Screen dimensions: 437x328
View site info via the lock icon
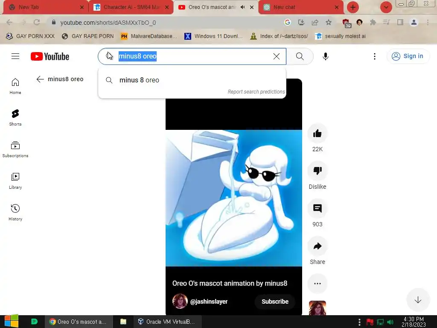[54, 22]
